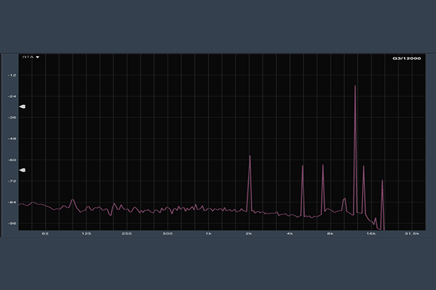Viewport: 436px width, 290px height.
Task: Select the tallest spectrum peak near 12 kHz
Action: [355, 86]
